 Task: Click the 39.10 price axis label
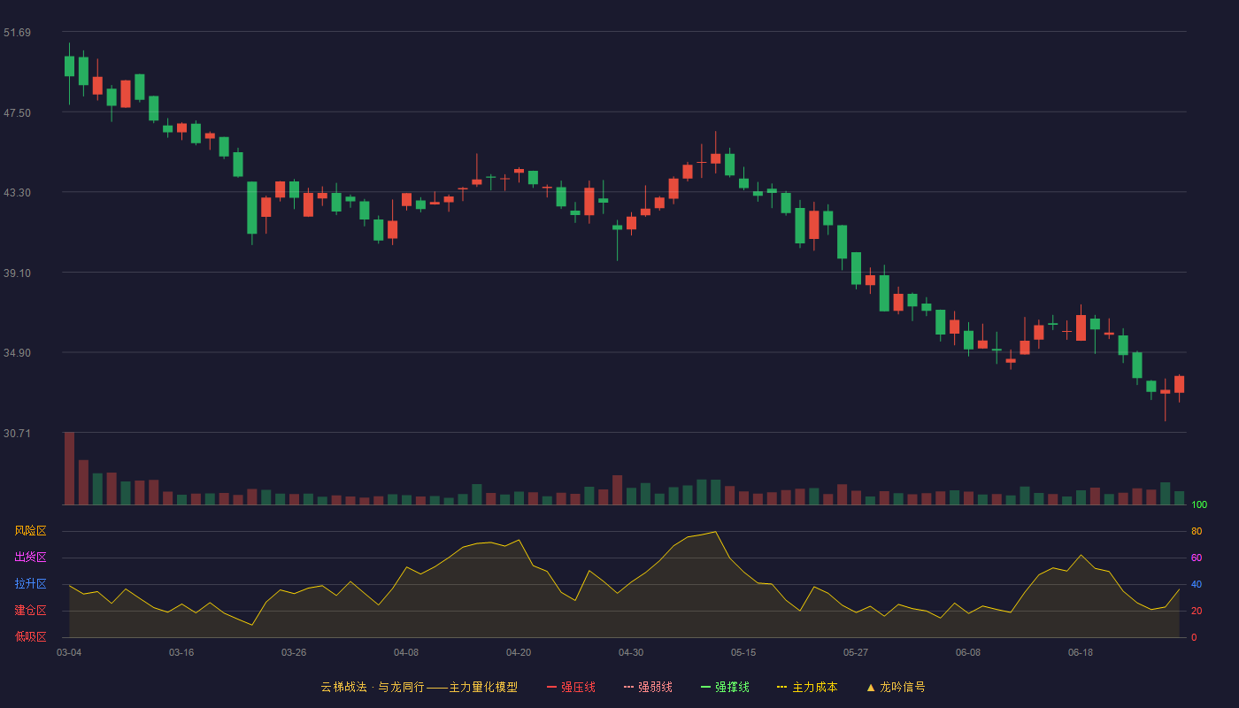(17, 273)
